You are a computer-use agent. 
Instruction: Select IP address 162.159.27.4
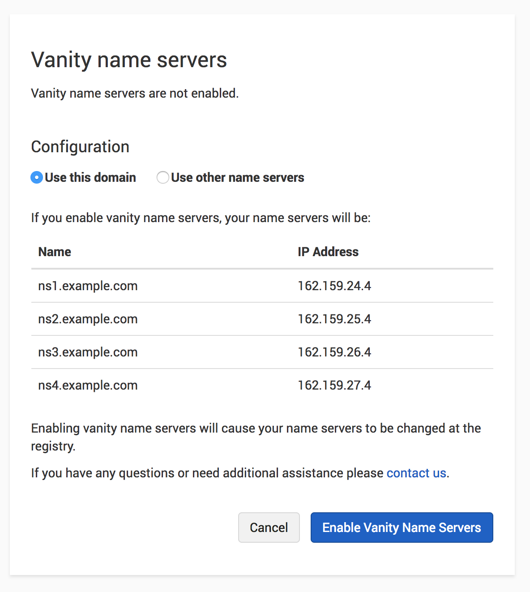334,385
